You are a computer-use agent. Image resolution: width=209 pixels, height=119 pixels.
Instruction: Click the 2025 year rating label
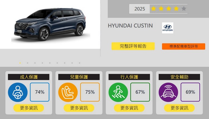(x=140, y=9)
